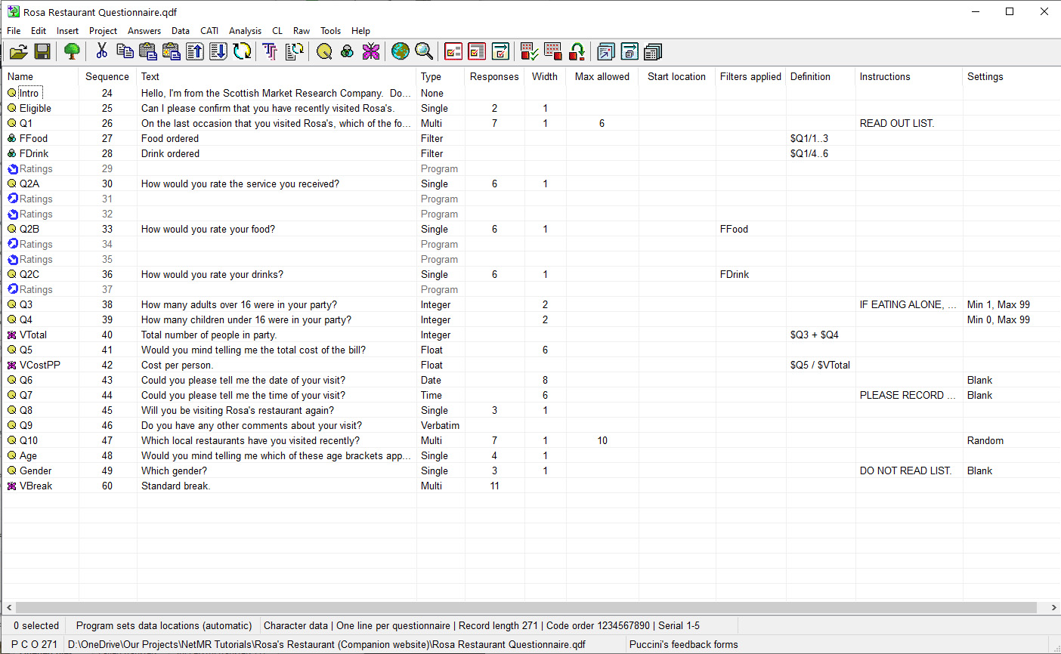Click the move down arrow icon
Screen dimensions: 1061x654
point(218,51)
